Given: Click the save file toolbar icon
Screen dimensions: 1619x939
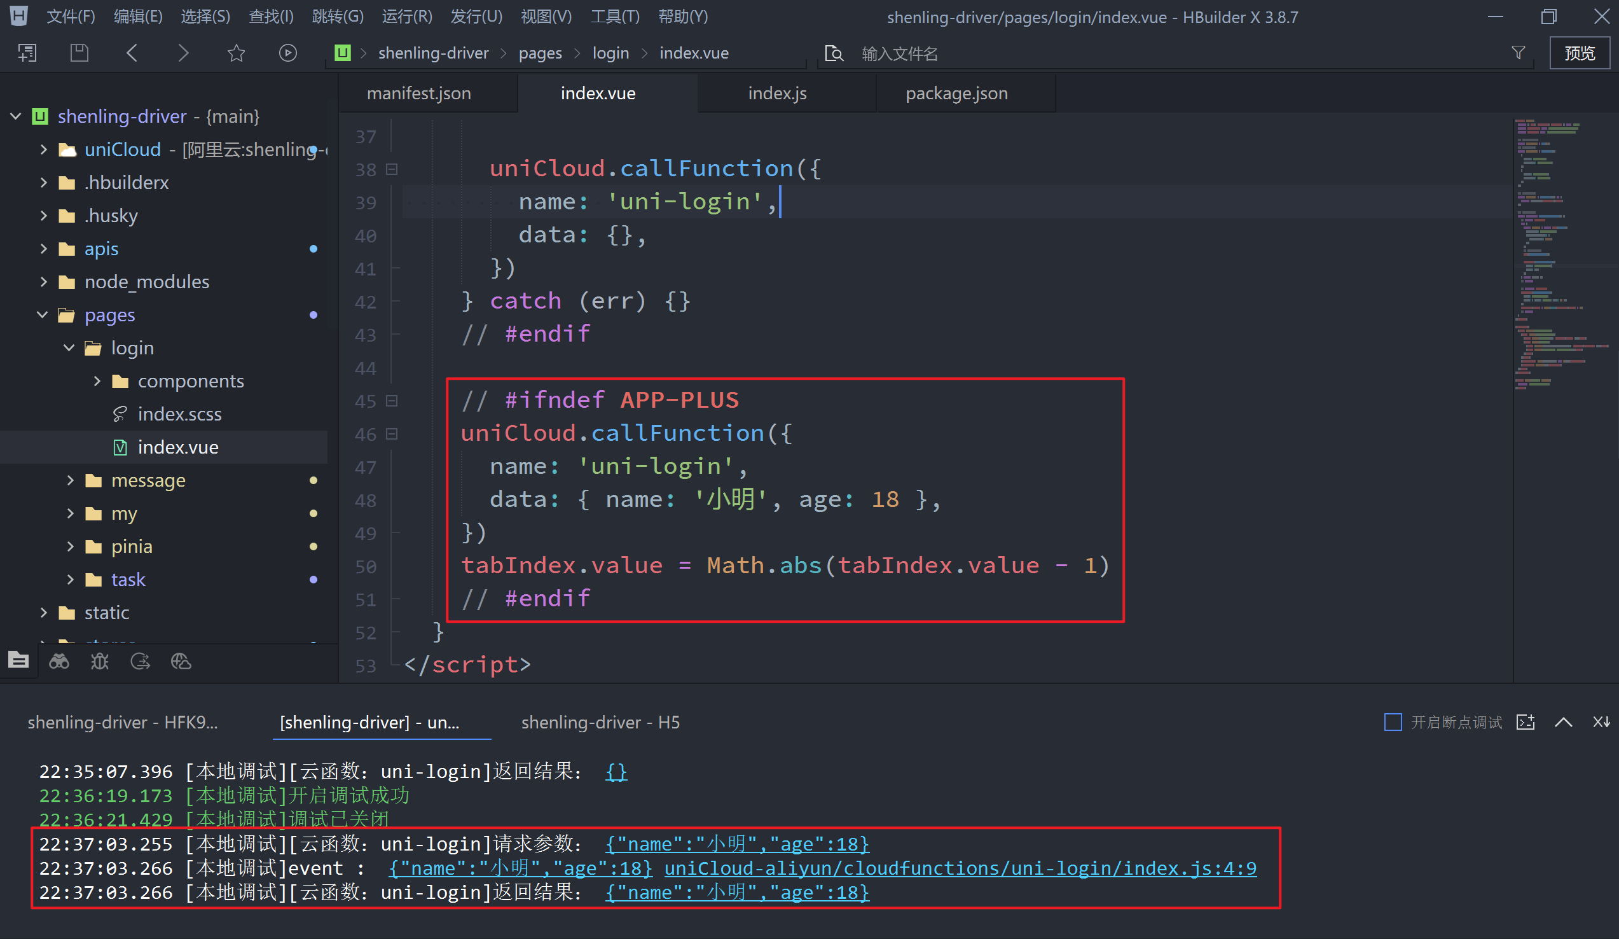Looking at the screenshot, I should tap(79, 53).
